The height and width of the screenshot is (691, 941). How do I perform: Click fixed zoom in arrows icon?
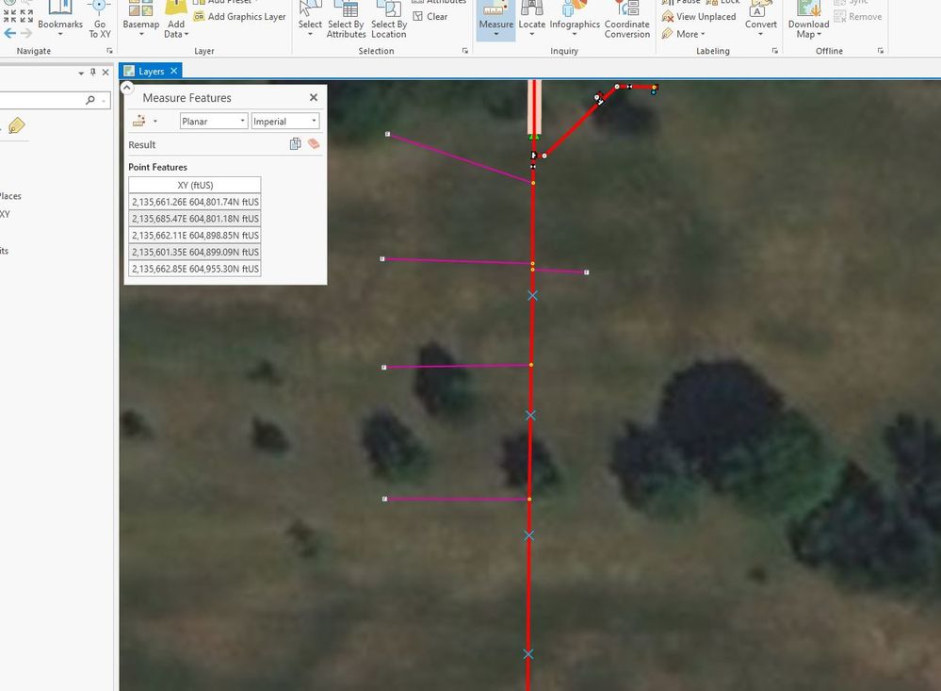pos(10,16)
